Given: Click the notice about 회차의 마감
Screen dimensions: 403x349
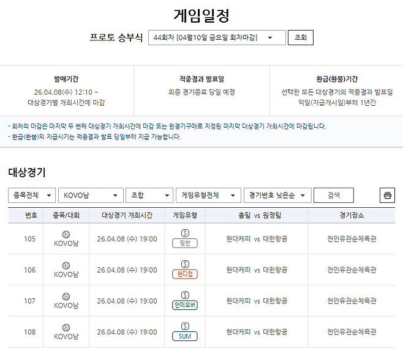Looking at the screenshot, I should 167,126.
